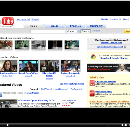Screen dimensions: 130x128
Task: Open A Virtuous Cycle: Bicycling in DC
Action: click(x=36, y=101)
